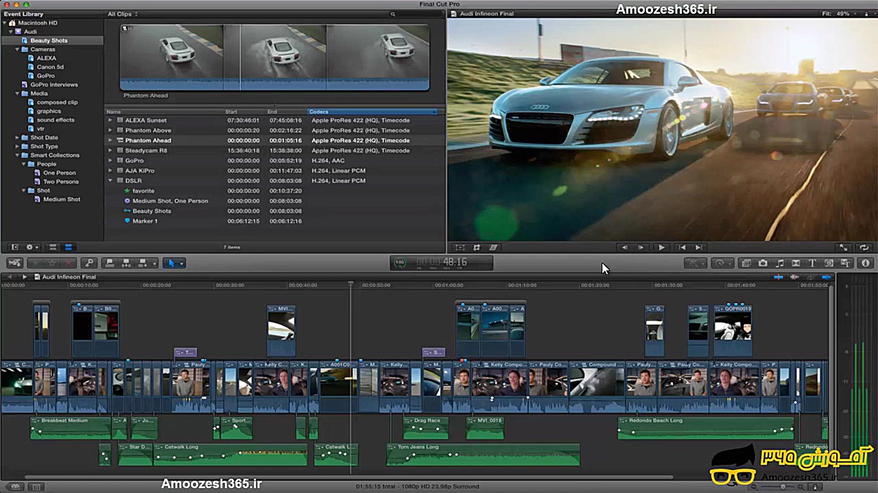Viewport: 878px width, 493px height.
Task: Reject selection with the red X button
Action: [x=68, y=263]
